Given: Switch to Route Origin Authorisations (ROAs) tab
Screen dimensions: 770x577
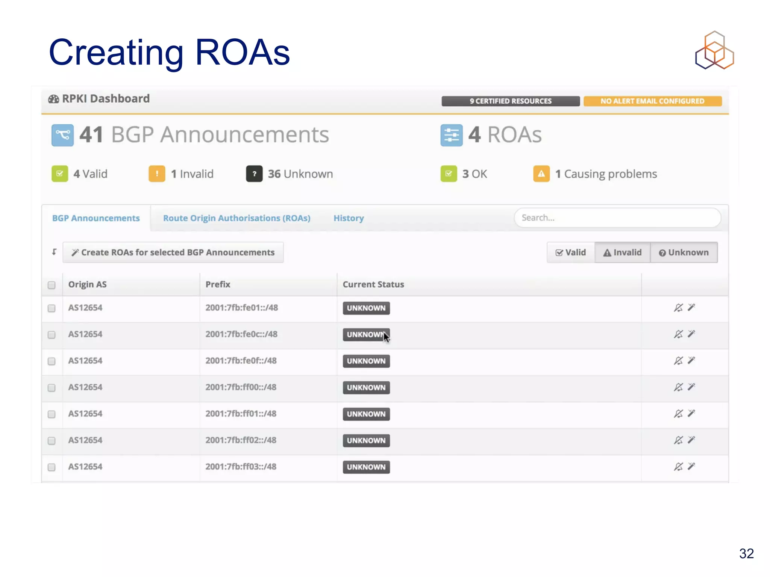Looking at the screenshot, I should click(x=237, y=218).
